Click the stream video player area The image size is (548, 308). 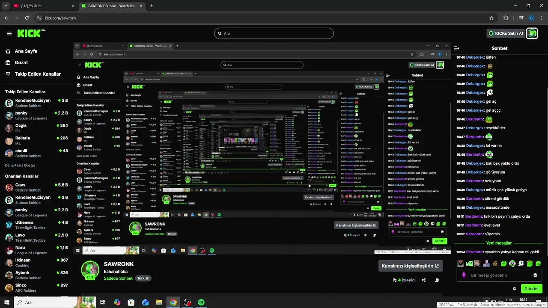pyautogui.click(x=262, y=148)
